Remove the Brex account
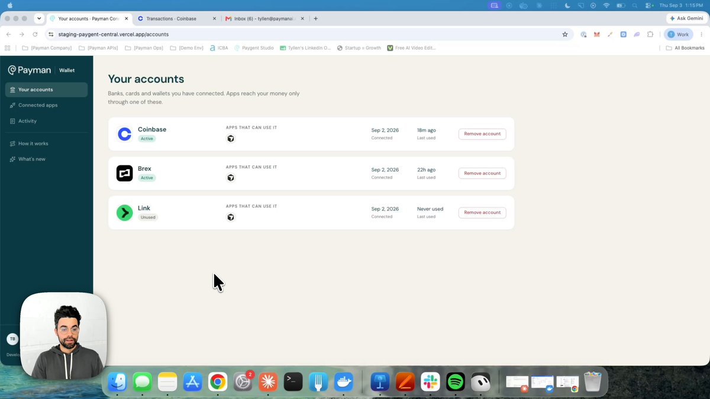Image resolution: width=710 pixels, height=399 pixels. click(482, 173)
